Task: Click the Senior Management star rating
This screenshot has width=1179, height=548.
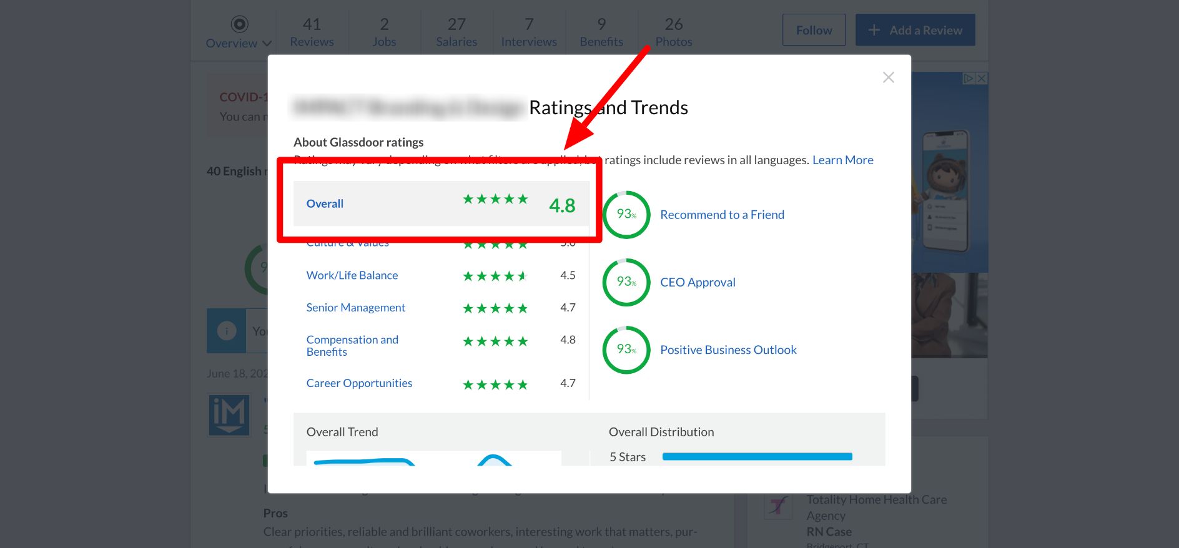Action: [495, 308]
